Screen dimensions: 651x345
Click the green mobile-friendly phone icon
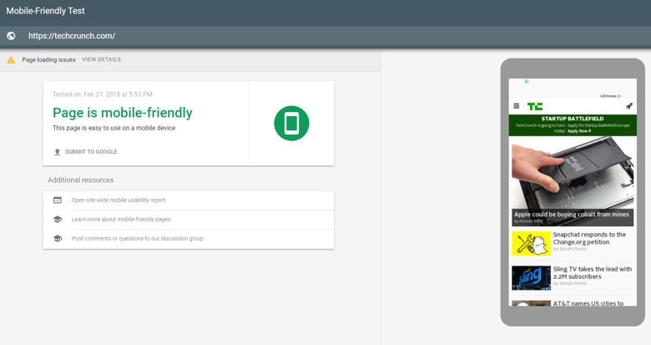click(291, 123)
